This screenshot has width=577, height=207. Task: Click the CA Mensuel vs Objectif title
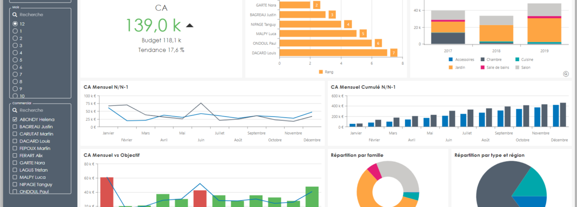coord(111,155)
